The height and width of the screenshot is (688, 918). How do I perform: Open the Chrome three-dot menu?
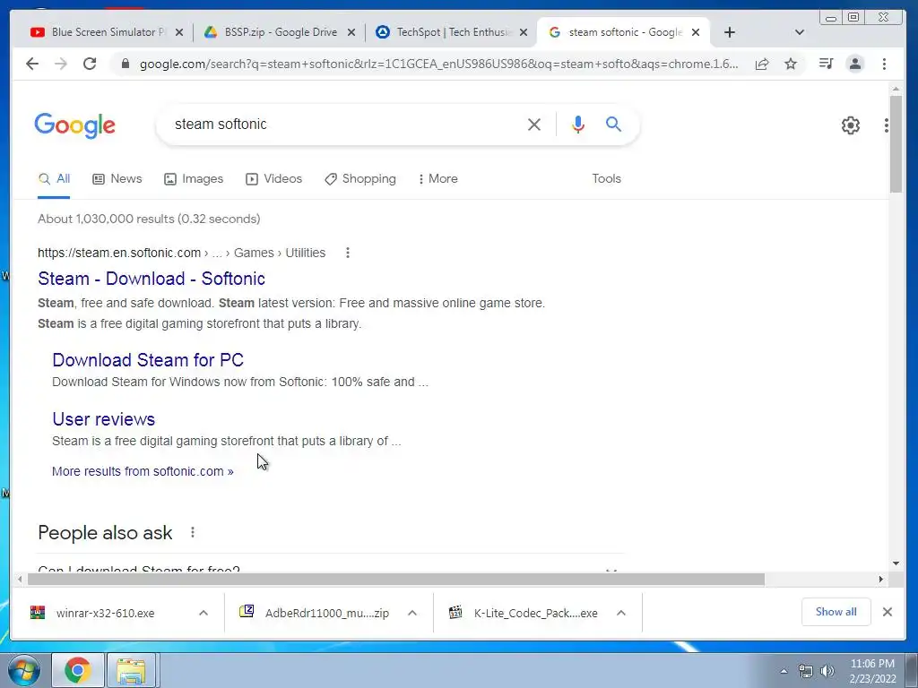[x=884, y=64]
